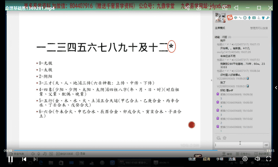
Task: Skip to the next video
Action: (x=35, y=159)
